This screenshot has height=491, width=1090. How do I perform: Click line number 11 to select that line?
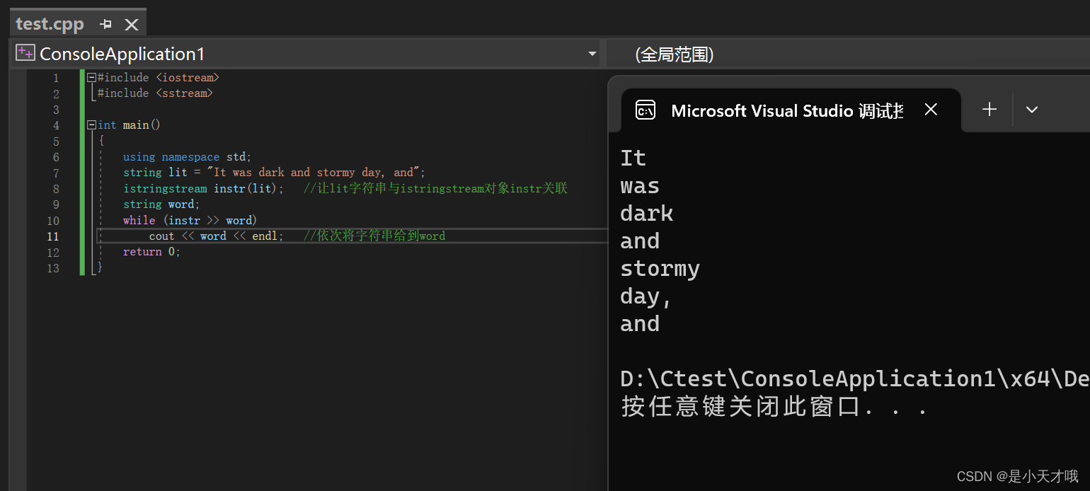[x=53, y=236]
